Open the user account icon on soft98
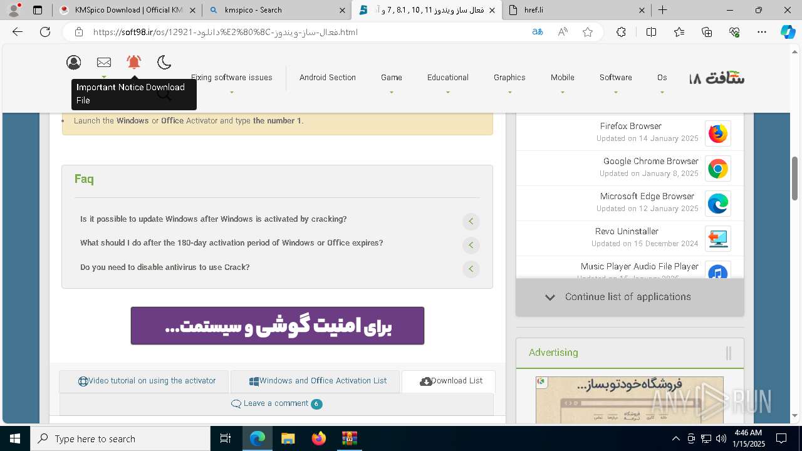Screen dimensions: 802x451 74,62
